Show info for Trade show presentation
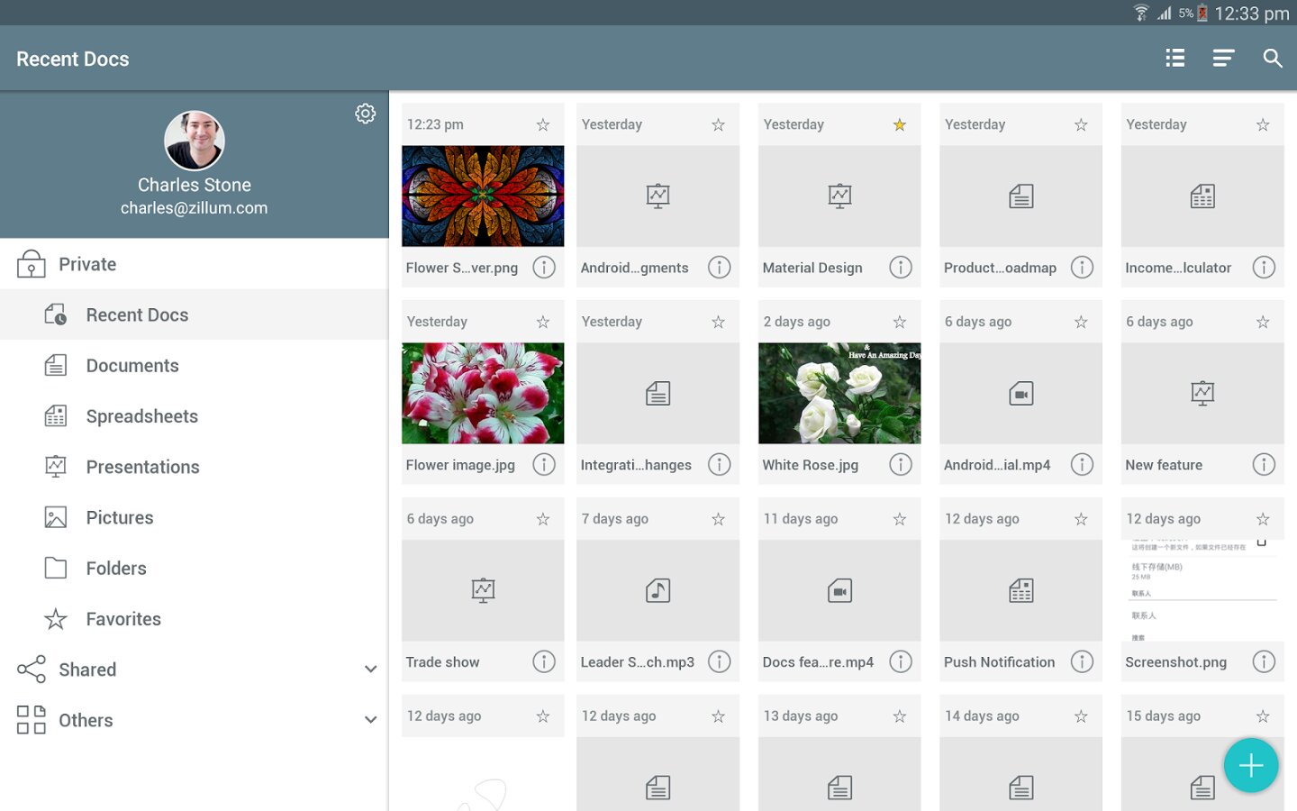The image size is (1297, 811). tap(544, 662)
